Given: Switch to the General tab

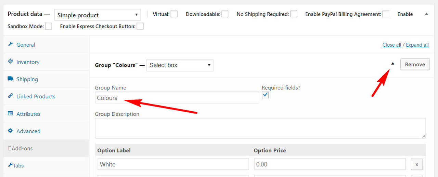Looking at the screenshot, I should tap(46, 45).
